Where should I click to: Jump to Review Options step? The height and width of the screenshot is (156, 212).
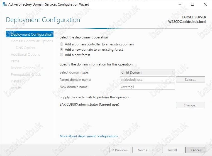point(23,68)
